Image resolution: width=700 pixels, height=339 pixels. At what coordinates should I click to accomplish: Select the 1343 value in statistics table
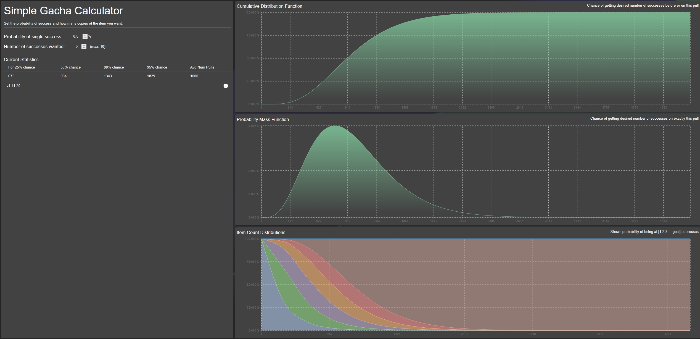[108, 76]
